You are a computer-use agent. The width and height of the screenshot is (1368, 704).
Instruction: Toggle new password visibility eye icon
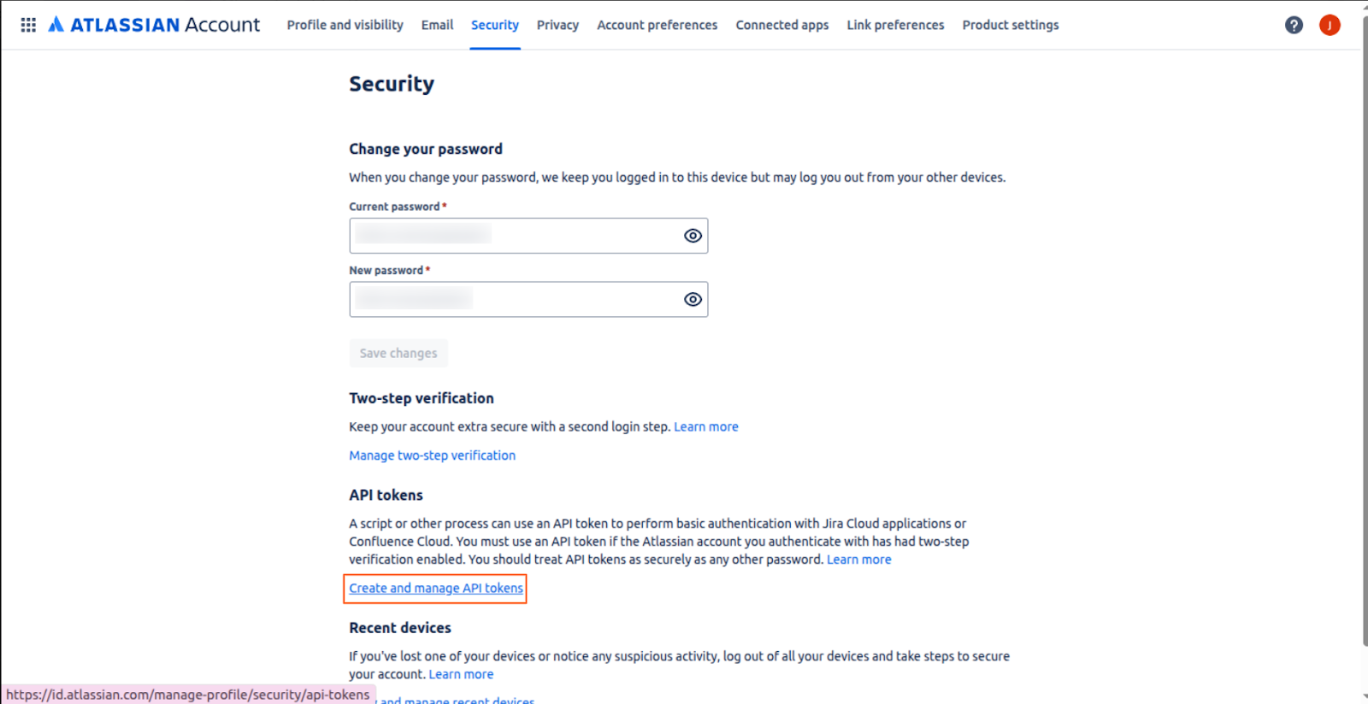click(x=693, y=299)
